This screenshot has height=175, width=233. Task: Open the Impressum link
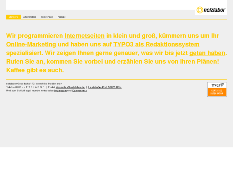pyautogui.click(x=60, y=91)
